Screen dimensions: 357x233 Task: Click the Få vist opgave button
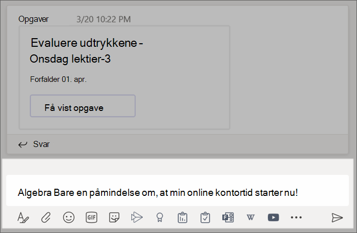click(83, 106)
